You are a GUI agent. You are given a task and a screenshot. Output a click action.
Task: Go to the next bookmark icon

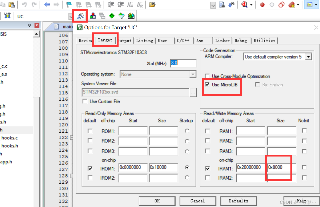(88, 5)
